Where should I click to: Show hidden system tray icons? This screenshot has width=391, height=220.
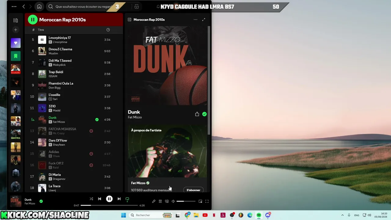point(342,215)
